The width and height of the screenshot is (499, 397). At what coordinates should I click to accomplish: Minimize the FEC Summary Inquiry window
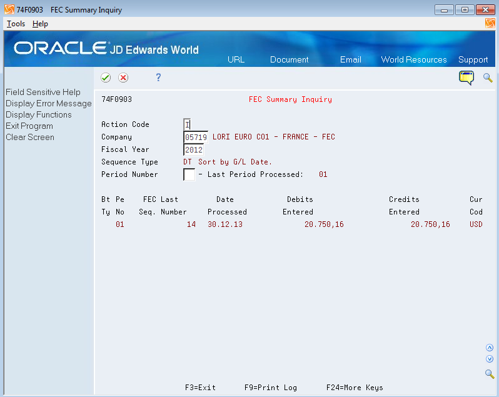(x=444, y=10)
